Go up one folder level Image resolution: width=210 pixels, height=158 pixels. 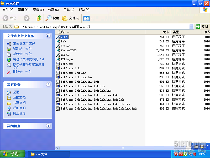coord(39,18)
